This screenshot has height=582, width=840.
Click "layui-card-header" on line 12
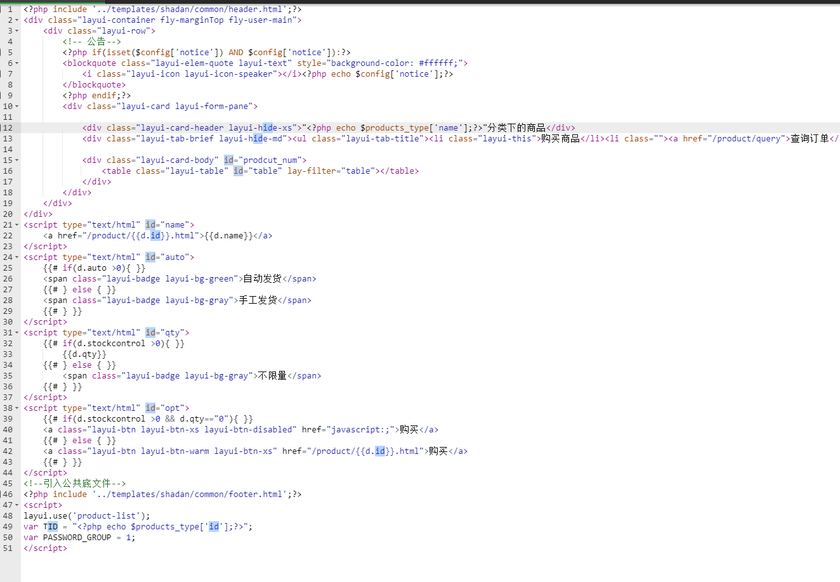(x=182, y=128)
